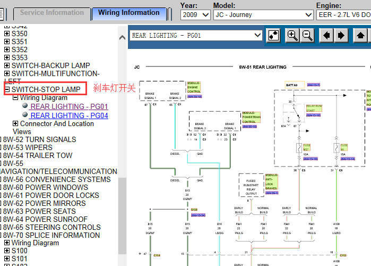This screenshot has height=266, width=371.
Task: Select the Wiring Information tab
Action: pos(128,13)
